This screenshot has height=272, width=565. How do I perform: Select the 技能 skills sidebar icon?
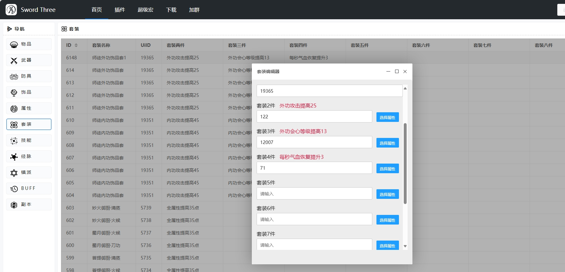pyautogui.click(x=14, y=141)
